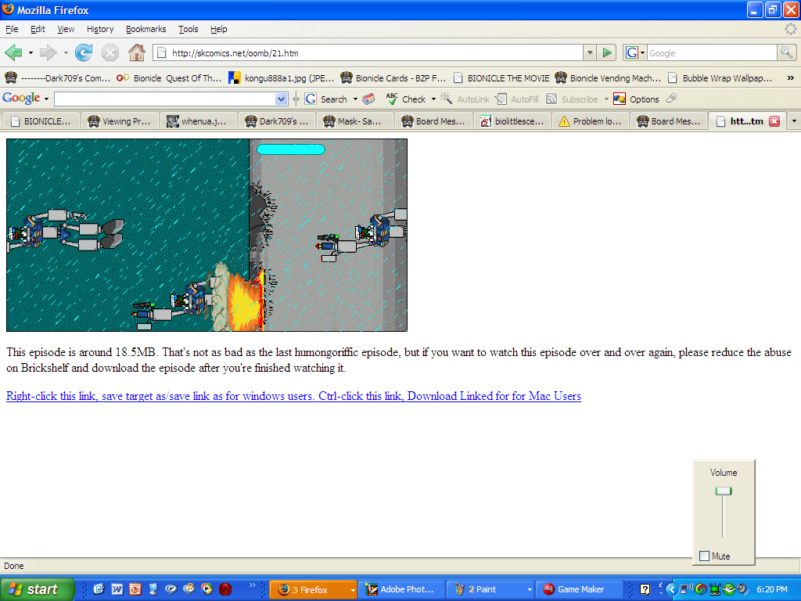Open the Search button options dropdown

[355, 99]
